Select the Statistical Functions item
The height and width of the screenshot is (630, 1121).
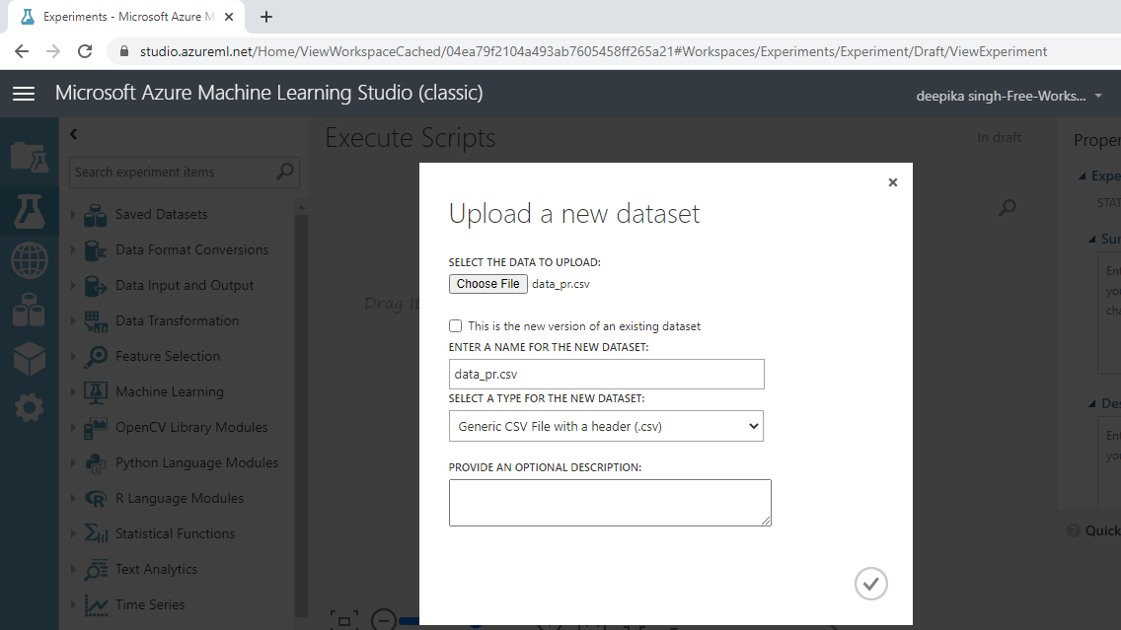[176, 533]
